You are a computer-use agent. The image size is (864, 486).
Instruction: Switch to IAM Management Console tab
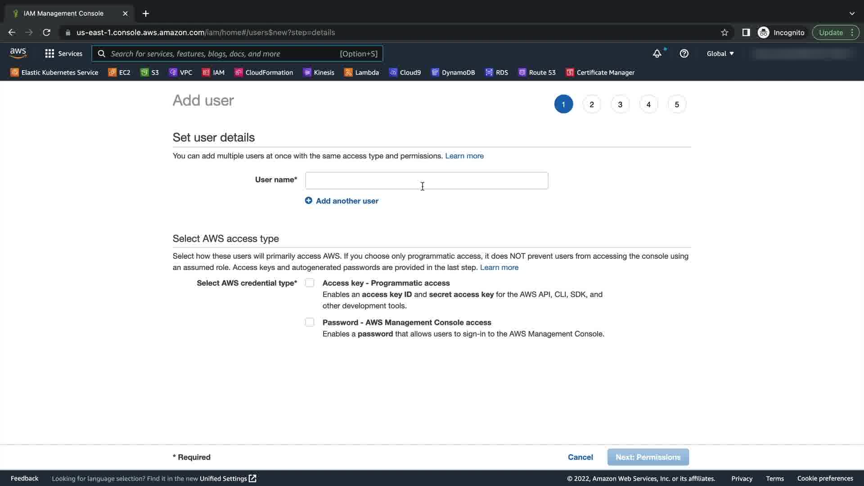[63, 13]
